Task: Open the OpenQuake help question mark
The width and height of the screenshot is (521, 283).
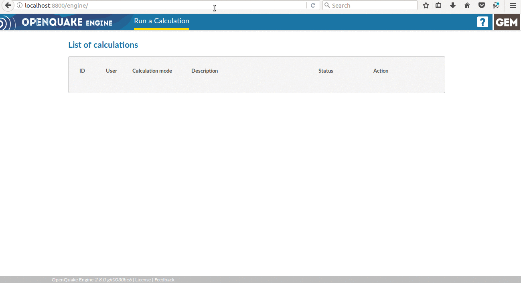Action: (482, 22)
